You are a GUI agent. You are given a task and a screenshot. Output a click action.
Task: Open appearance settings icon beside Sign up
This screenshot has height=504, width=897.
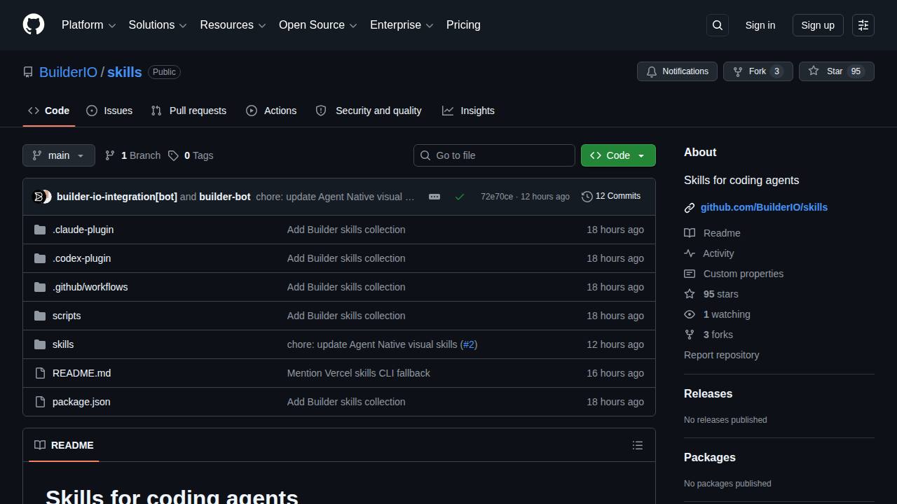[863, 25]
